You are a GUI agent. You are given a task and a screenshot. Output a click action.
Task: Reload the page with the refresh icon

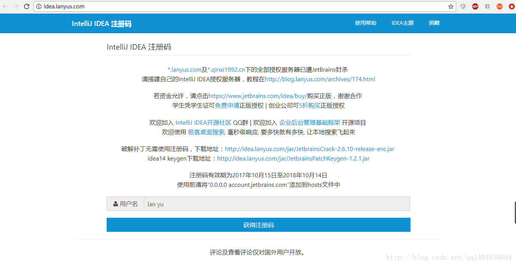[x=27, y=6]
